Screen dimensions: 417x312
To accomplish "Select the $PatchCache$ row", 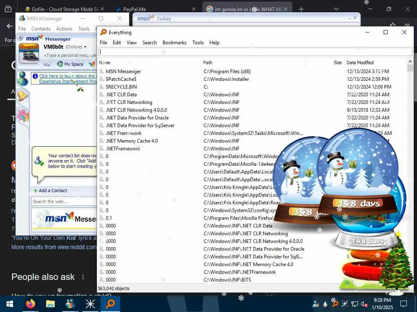I will (252, 79).
